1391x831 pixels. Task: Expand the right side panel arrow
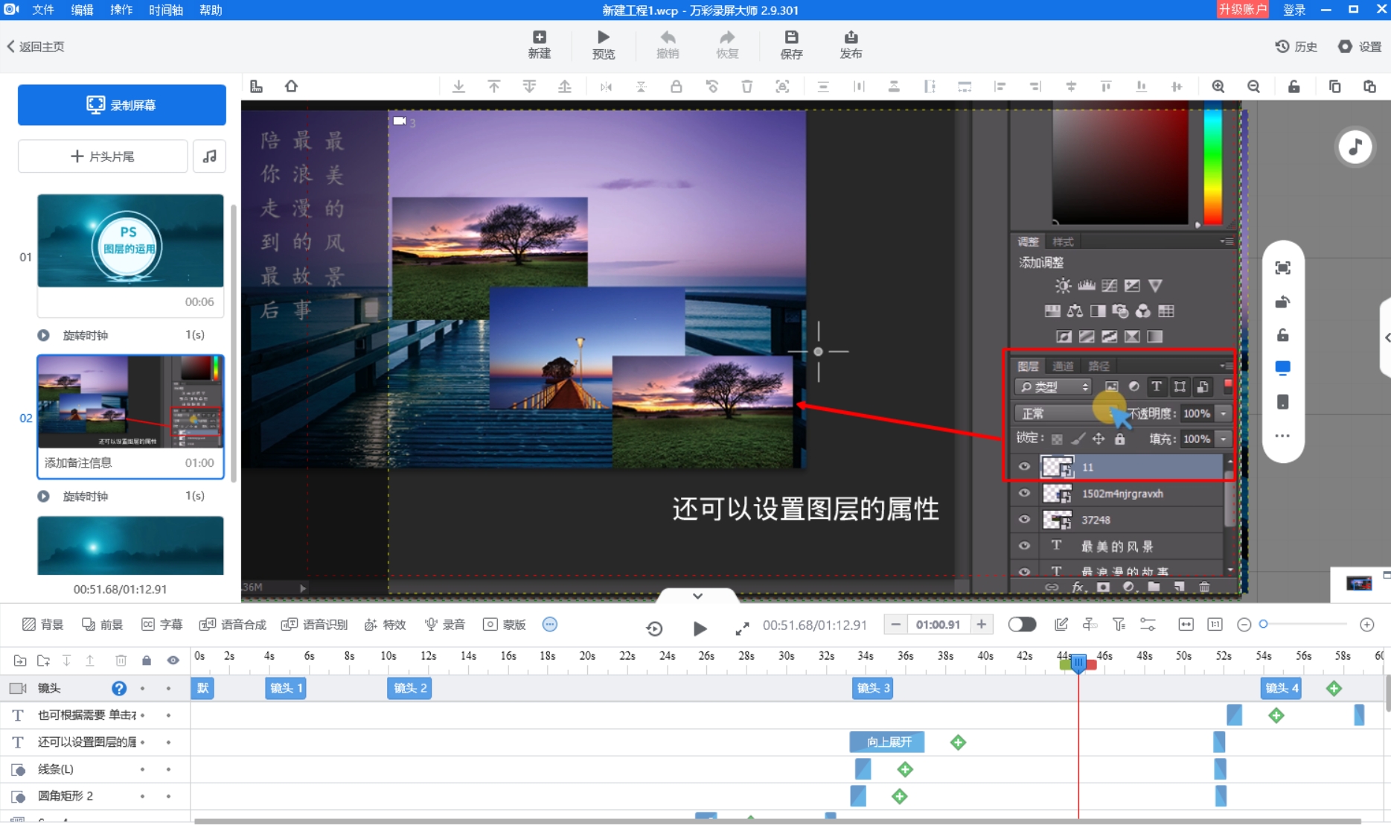point(1387,337)
